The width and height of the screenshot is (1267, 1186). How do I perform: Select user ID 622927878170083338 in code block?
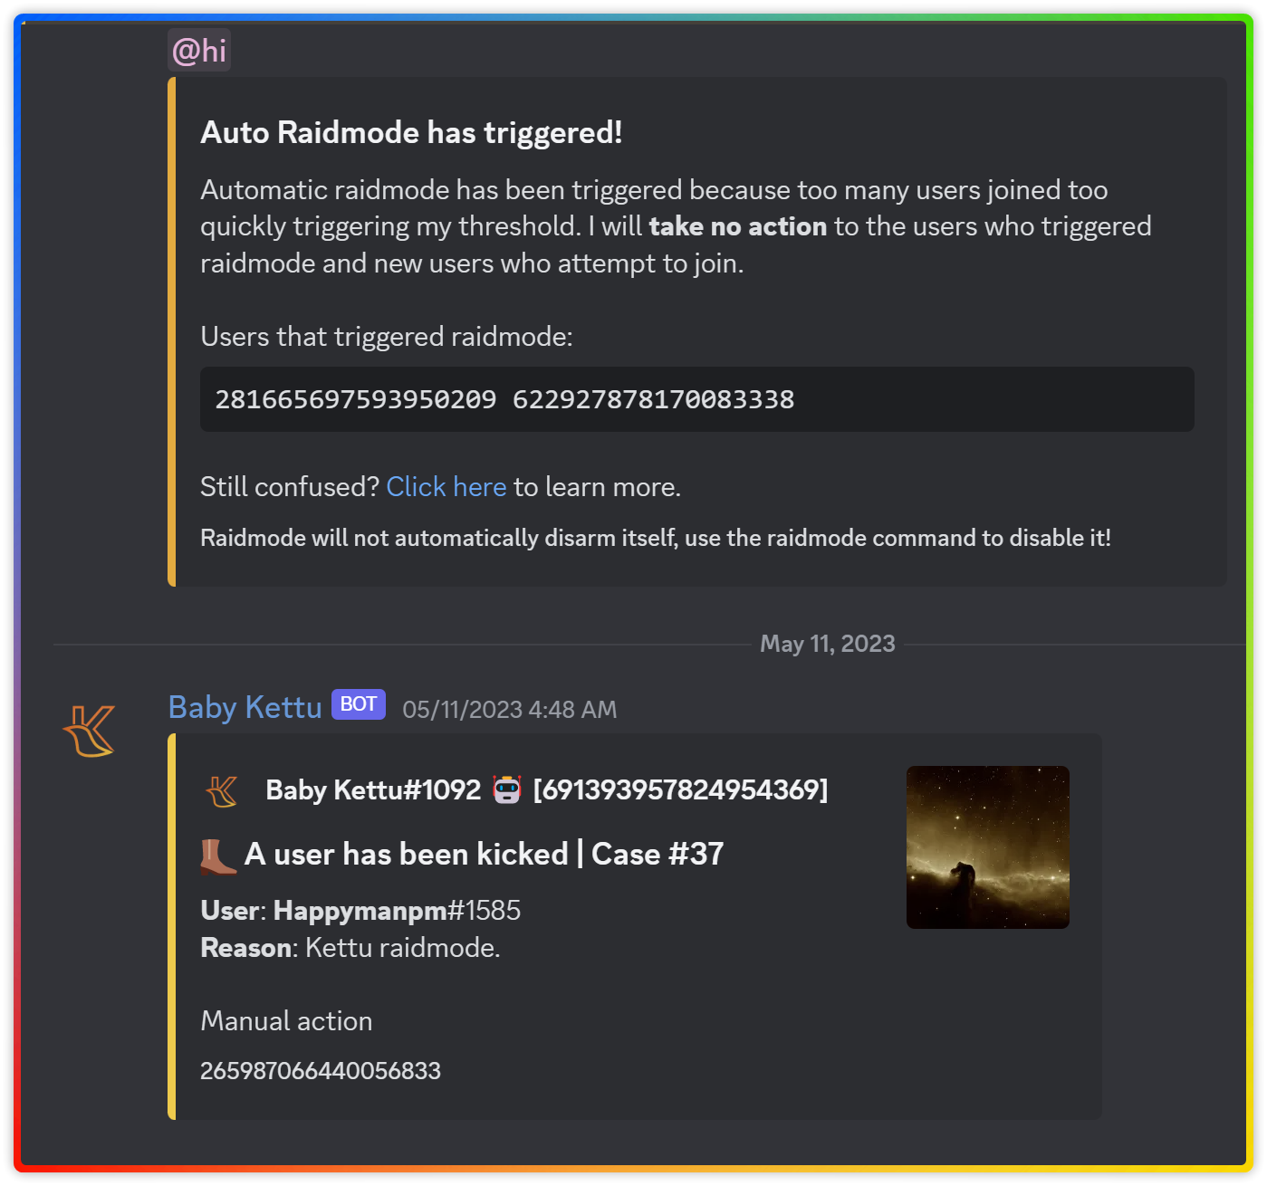point(653,399)
